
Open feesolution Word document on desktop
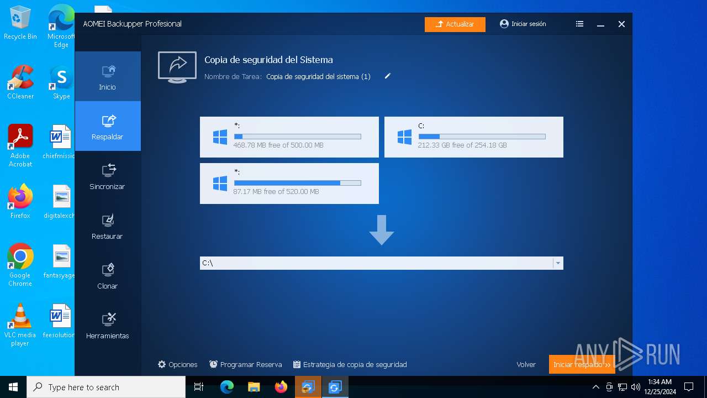[x=60, y=321]
